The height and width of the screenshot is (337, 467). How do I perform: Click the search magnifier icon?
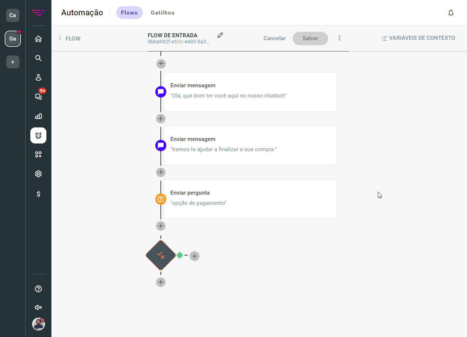pyautogui.click(x=38, y=58)
